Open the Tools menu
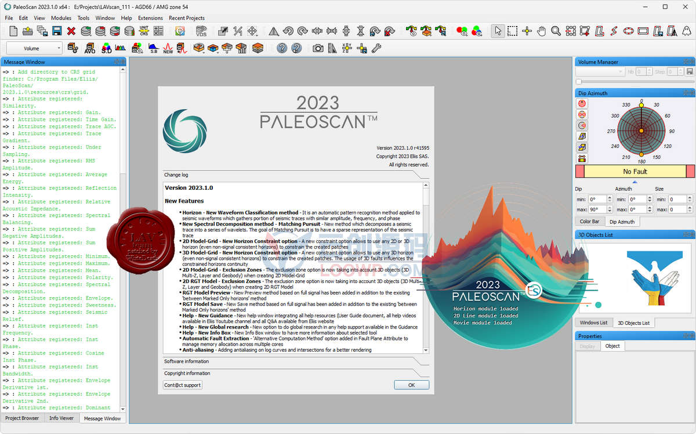The height and width of the screenshot is (434, 696). [x=84, y=18]
